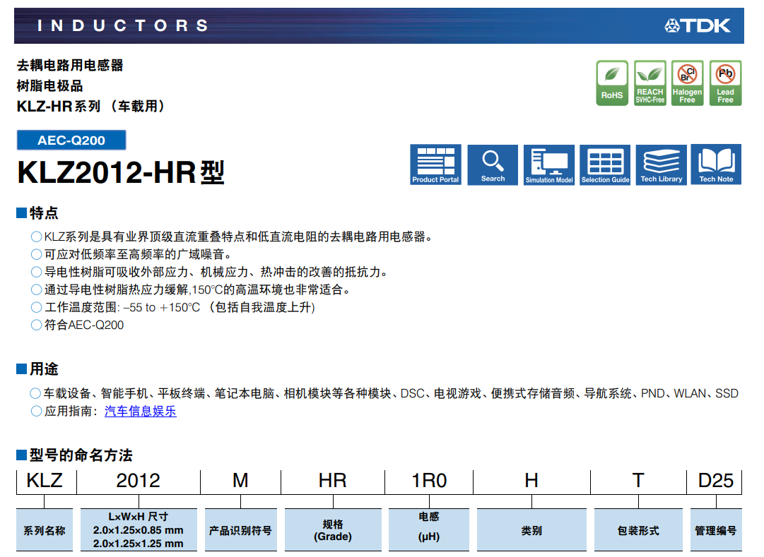
Task: Click the Lead Free badge
Action: 726,83
